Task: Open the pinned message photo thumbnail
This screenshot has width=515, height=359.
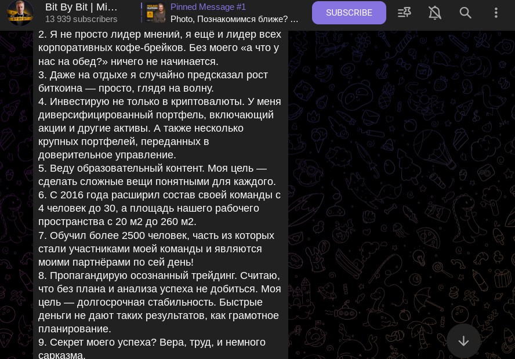Action: click(155, 13)
